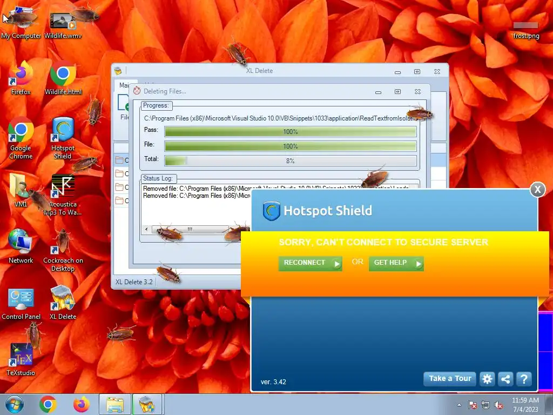Click the Status Log horizontal scrollbar thumb

coord(191,229)
